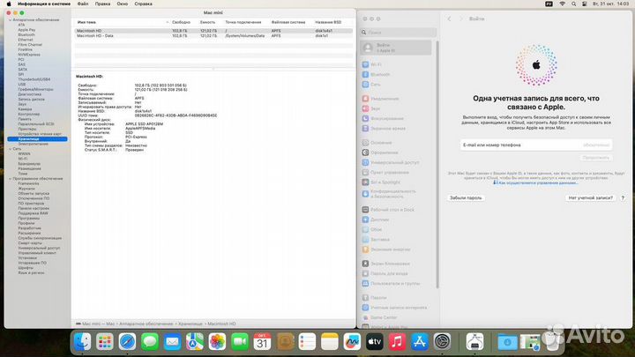
Task: Open Reminders app in the Dock
Action: point(307,342)
